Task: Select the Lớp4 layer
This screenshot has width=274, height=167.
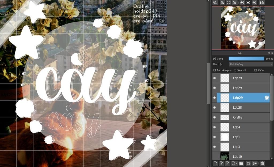Action: (x=241, y=127)
